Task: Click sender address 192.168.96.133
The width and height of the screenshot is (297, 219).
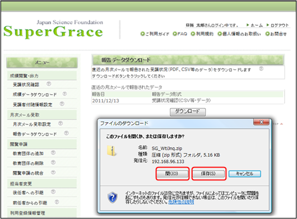Action: pyautogui.click(x=168, y=161)
